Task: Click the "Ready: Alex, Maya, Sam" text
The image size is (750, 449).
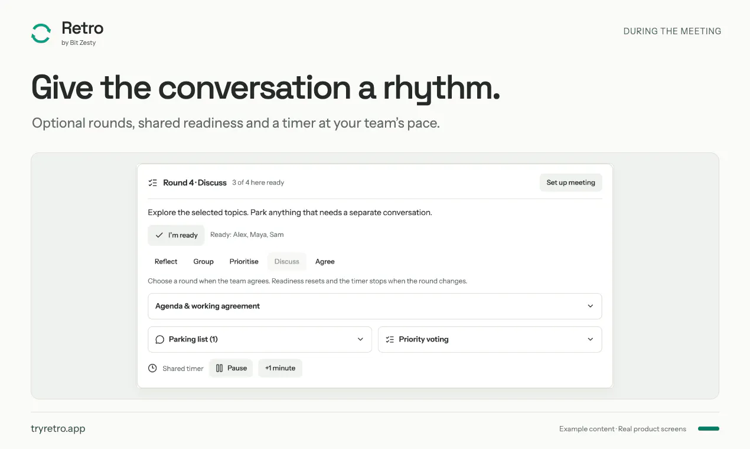Action: (x=247, y=235)
